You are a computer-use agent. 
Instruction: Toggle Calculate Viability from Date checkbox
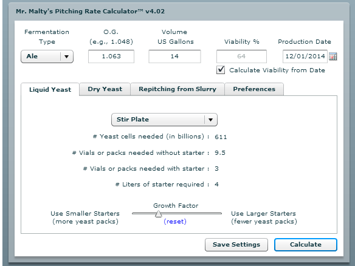pyautogui.click(x=221, y=70)
